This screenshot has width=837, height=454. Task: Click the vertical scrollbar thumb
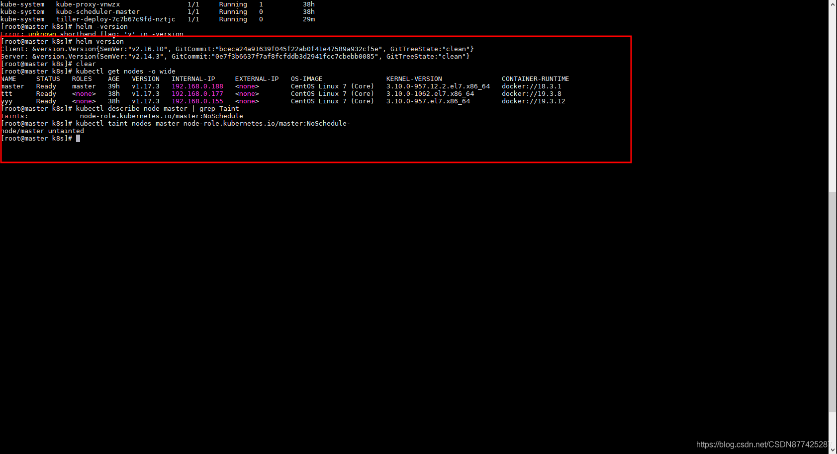click(833, 302)
